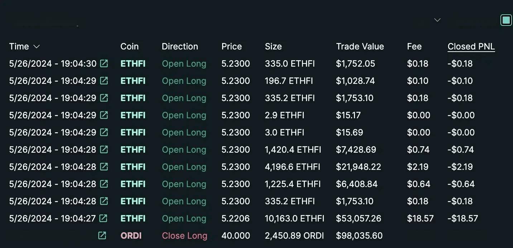Screen dimensions: 513x248
Task: Open explorer link for 3.0 ETHFI trade
Action: (104, 132)
